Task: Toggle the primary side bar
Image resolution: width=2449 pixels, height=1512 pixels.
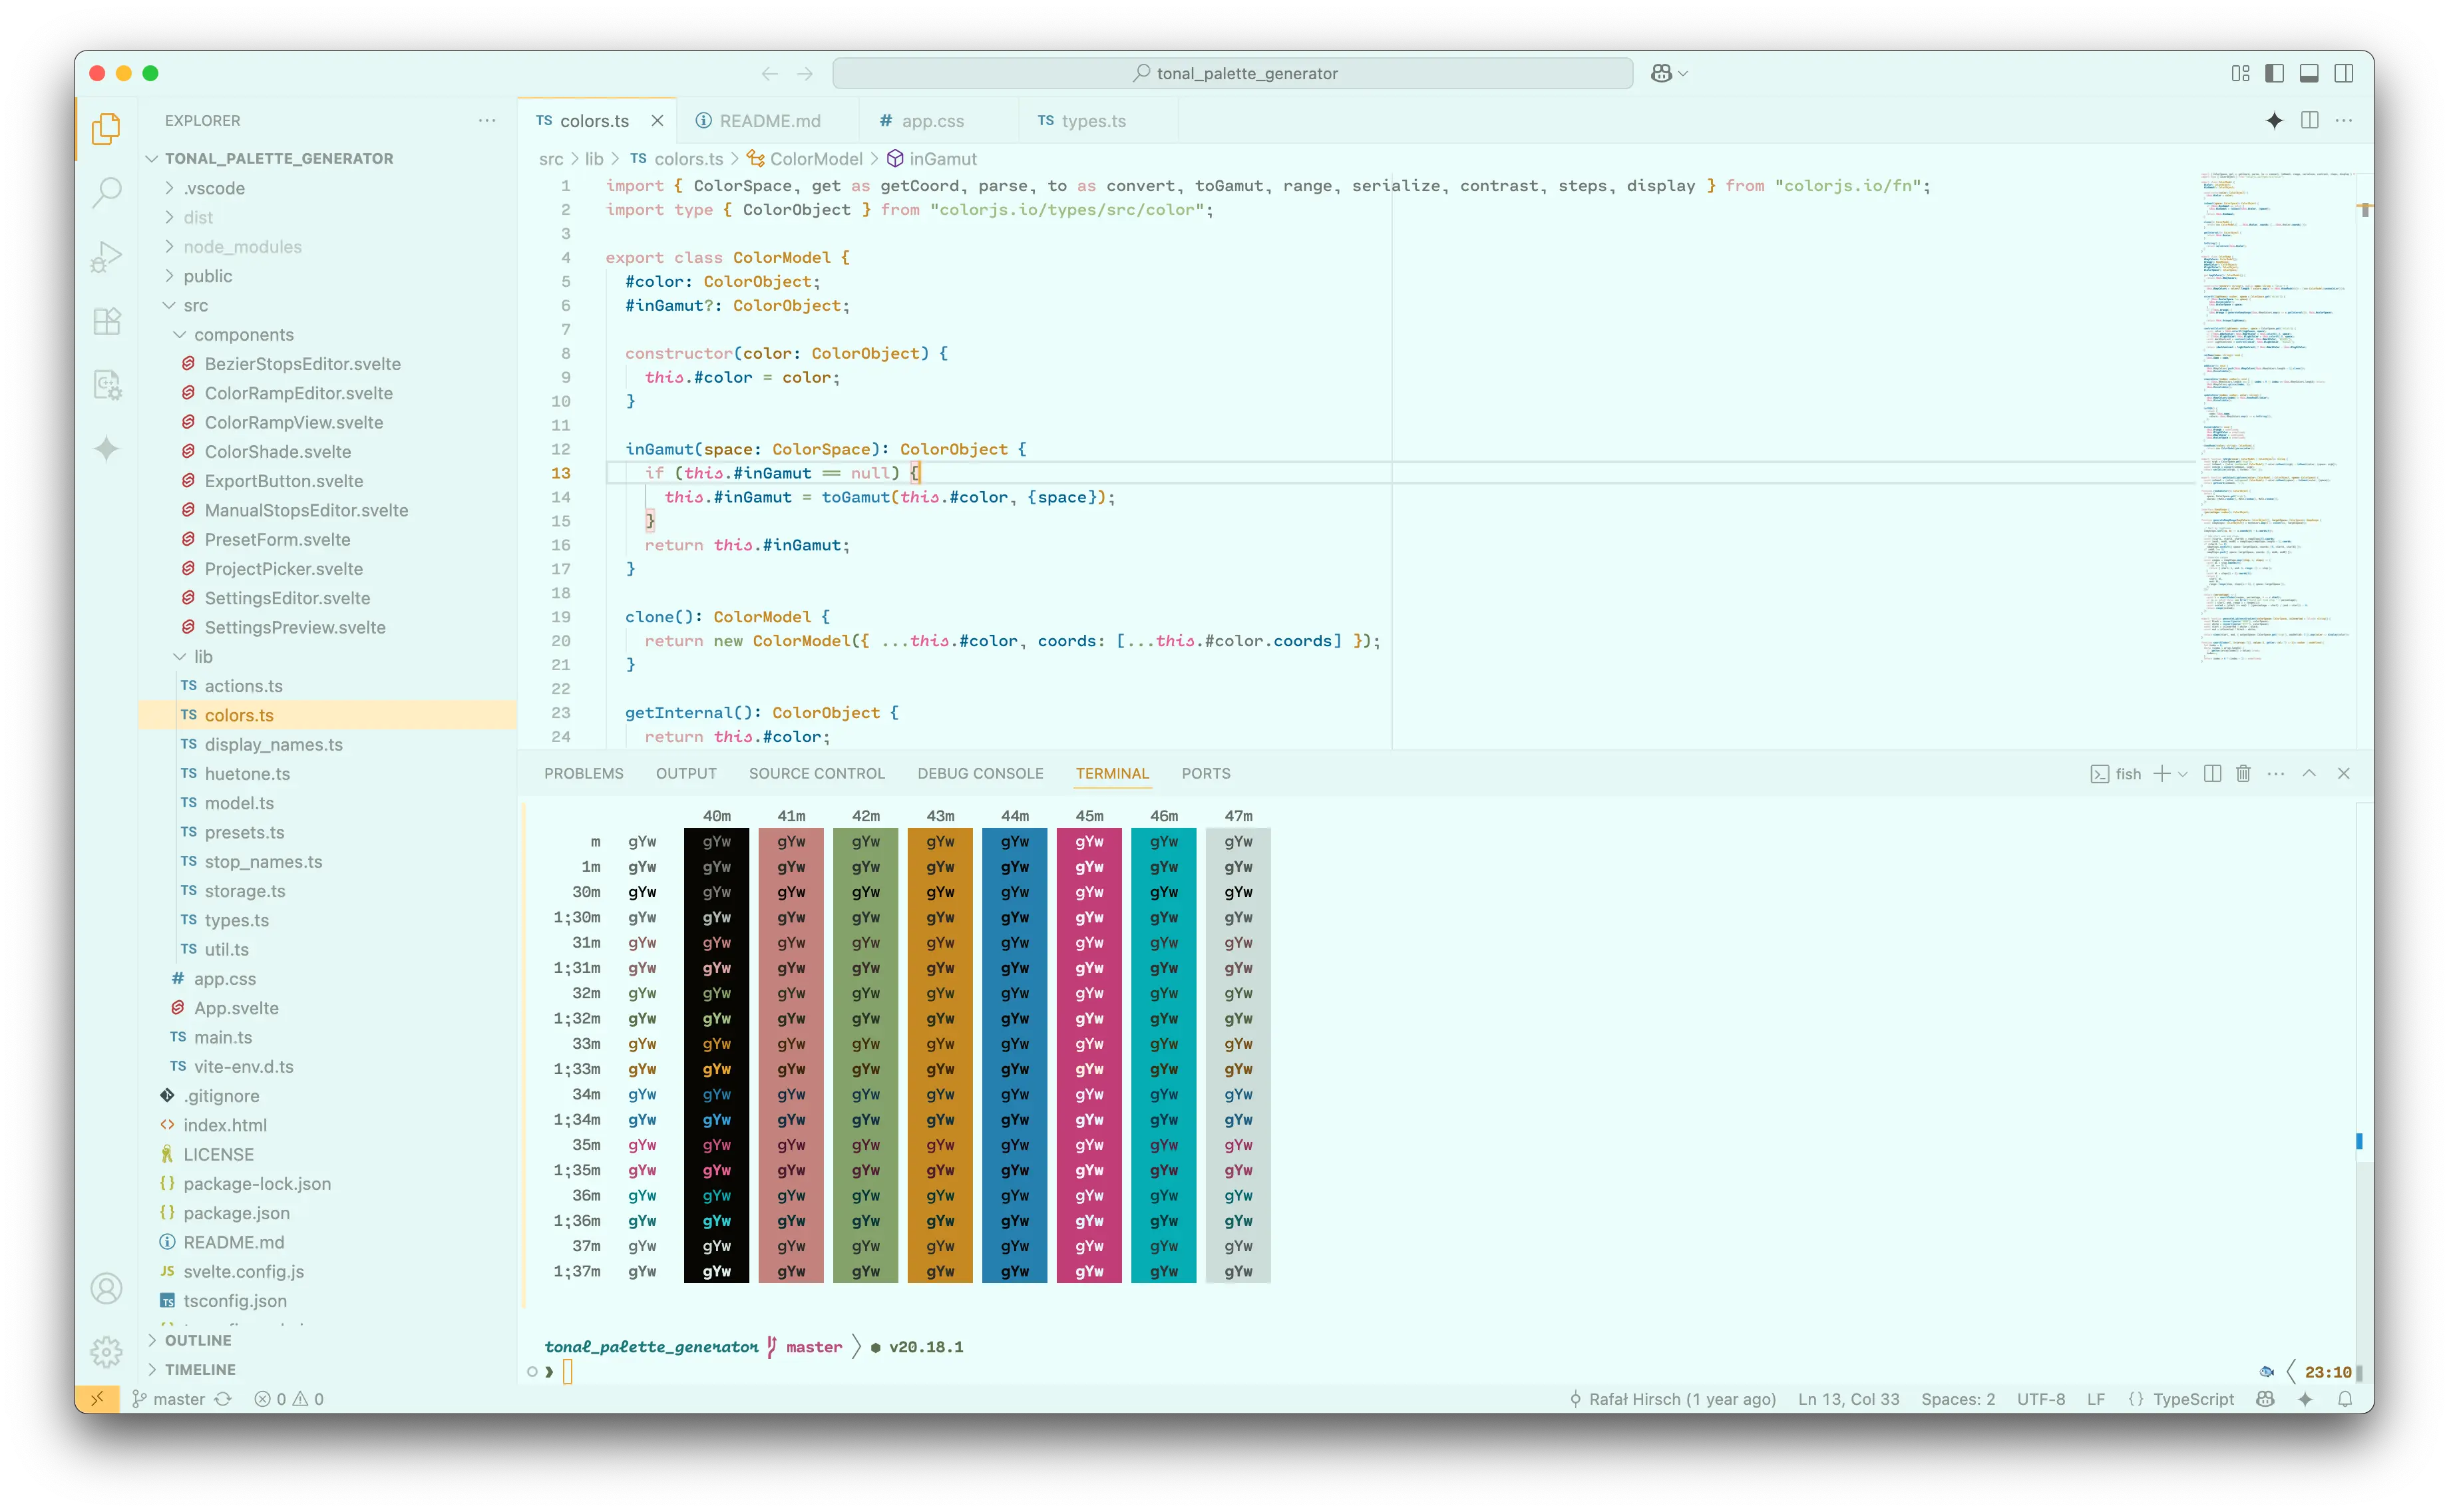Action: [x=2274, y=73]
